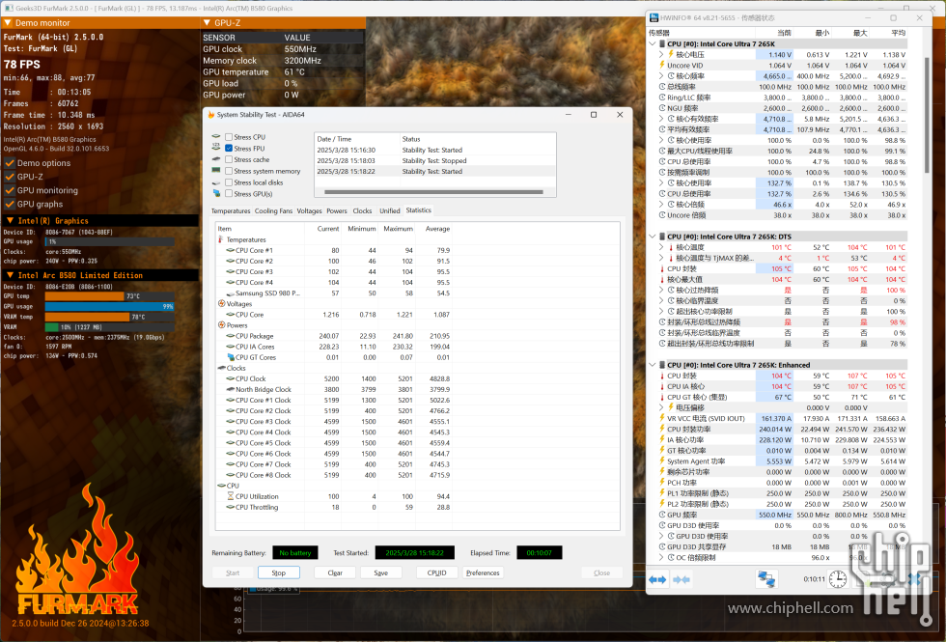946x642 pixels.
Task: Tick the Stress system memory checkbox
Action: [x=229, y=171]
